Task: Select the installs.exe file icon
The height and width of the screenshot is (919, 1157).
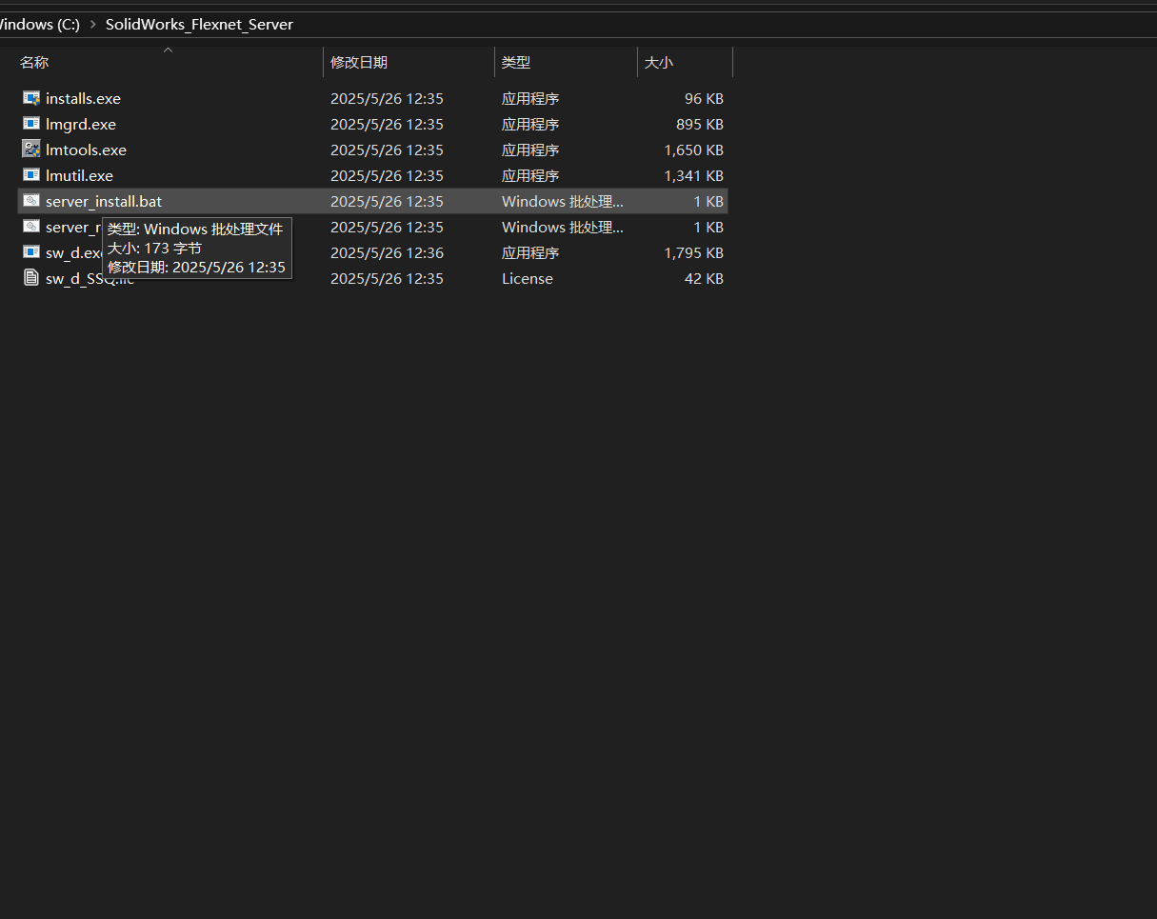Action: tap(31, 98)
